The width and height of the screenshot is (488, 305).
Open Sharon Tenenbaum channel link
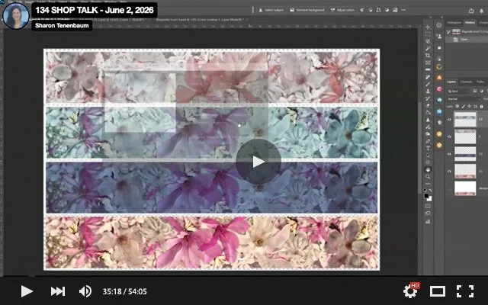tap(62, 25)
